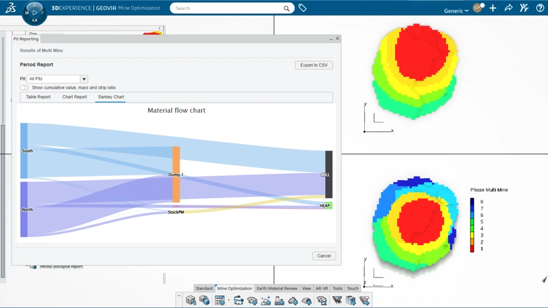The image size is (548, 308).
Task: Click the add pit shell icon
Action: click(252, 301)
